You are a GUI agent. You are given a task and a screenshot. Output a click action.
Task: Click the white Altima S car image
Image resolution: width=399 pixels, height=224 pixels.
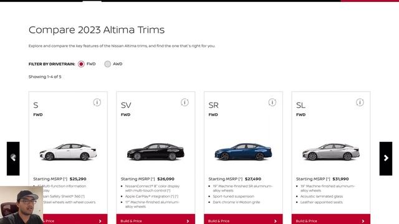tap(68, 152)
